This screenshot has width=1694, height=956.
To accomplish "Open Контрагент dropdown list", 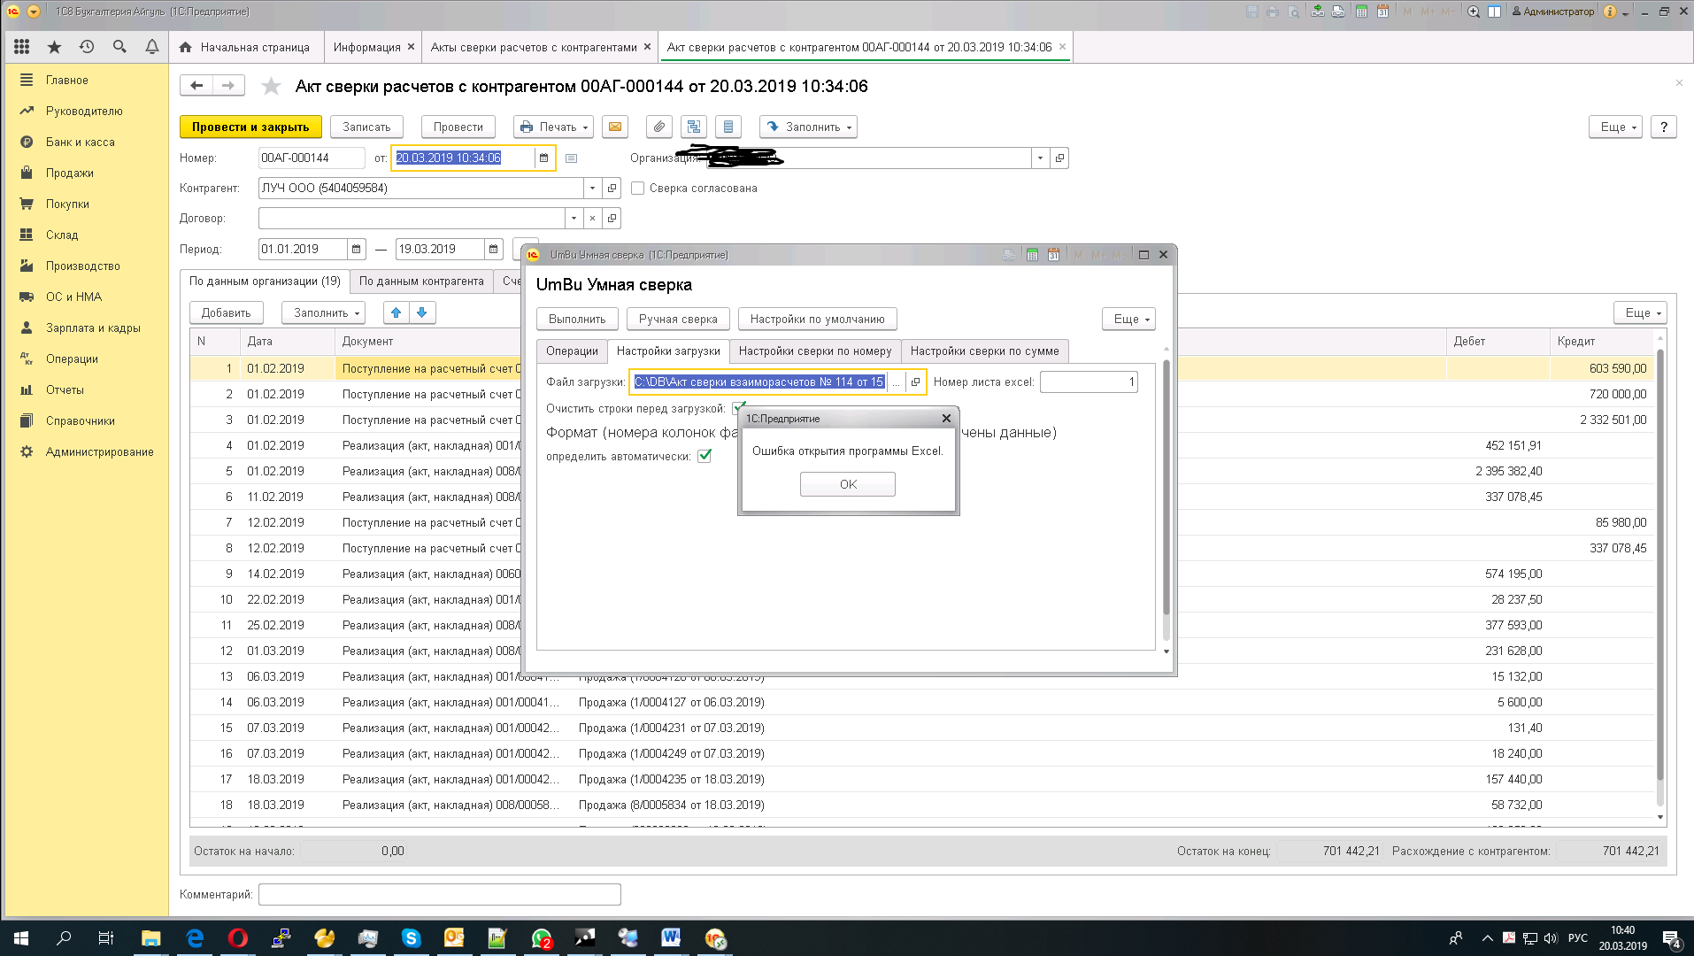I will point(592,188).
